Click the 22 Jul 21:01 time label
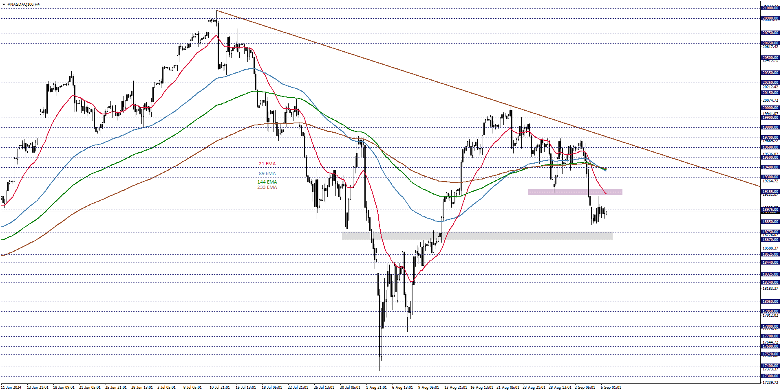The height and width of the screenshot is (392, 781). [298, 388]
